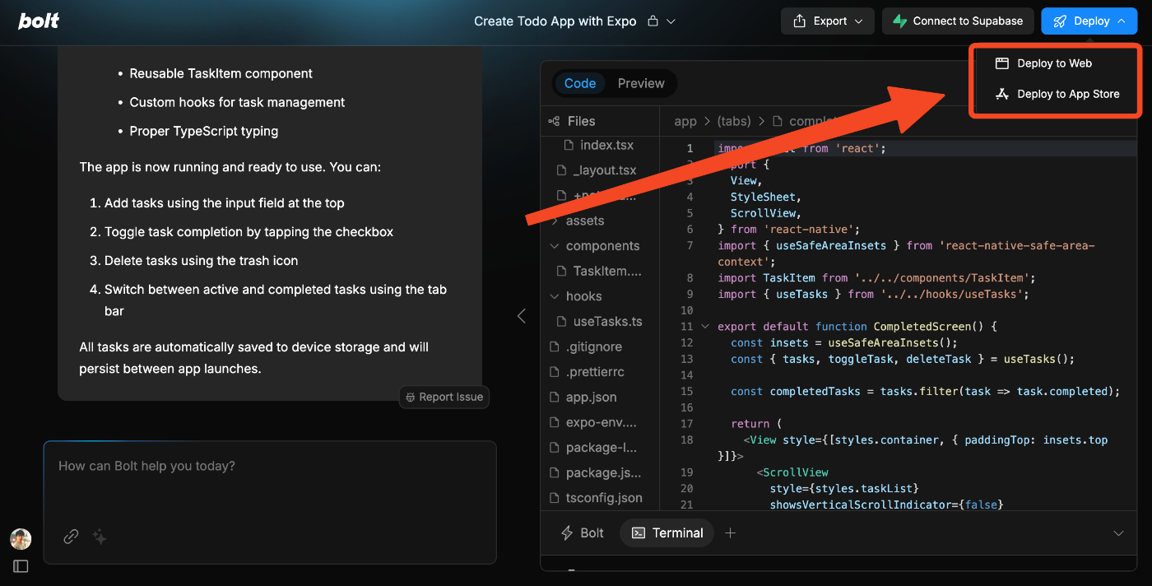
Task: Click the 'Files' header label
Action: coord(581,121)
